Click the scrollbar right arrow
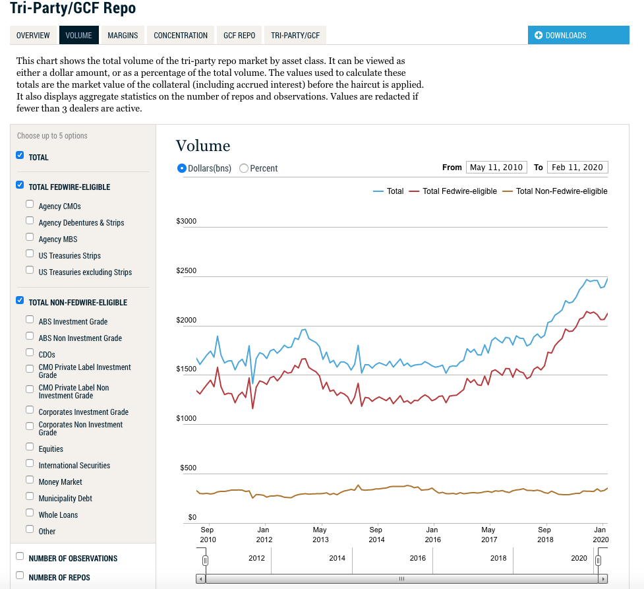The height and width of the screenshot is (589, 644). pos(602,578)
